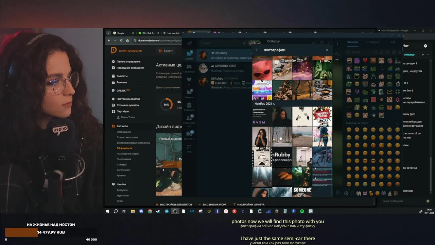Open Spotify from the taskbar
Image resolution: width=435 pixels, height=245 pixels.
(x=302, y=211)
